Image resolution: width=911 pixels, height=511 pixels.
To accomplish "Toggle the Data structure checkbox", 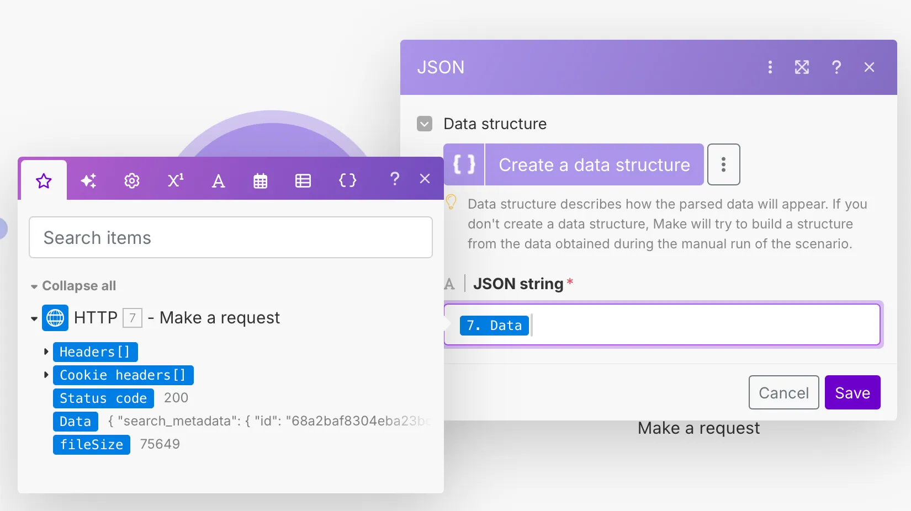I will pyautogui.click(x=425, y=124).
